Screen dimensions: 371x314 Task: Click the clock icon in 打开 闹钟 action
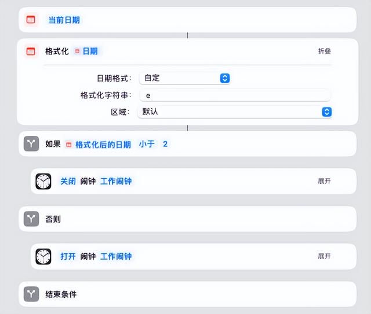coord(43,256)
